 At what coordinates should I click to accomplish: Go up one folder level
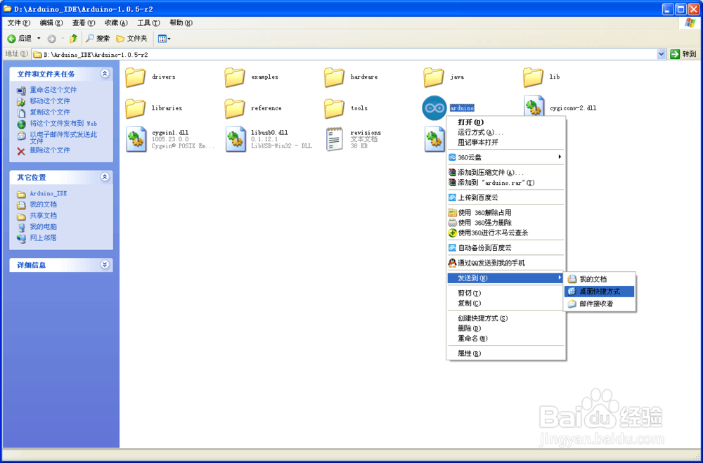[74, 39]
